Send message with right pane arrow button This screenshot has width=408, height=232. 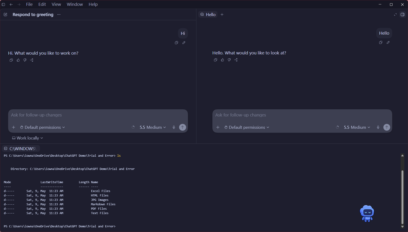(x=387, y=127)
